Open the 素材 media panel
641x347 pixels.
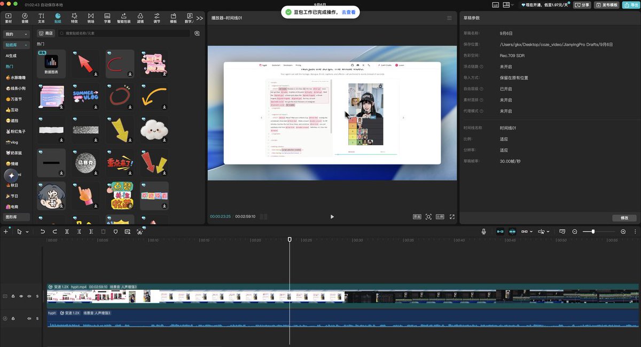[x=9, y=18]
